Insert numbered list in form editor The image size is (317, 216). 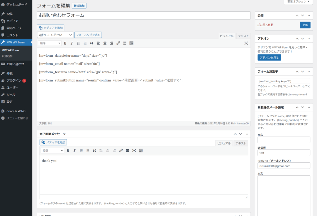pyautogui.click(x=85, y=43)
